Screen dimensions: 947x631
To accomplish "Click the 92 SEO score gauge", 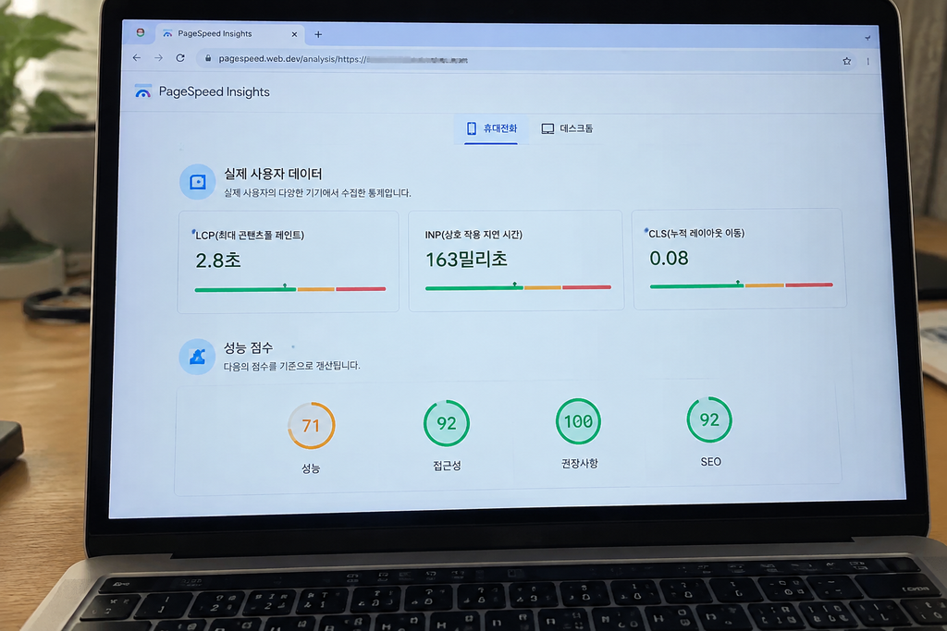I will pos(709,419).
